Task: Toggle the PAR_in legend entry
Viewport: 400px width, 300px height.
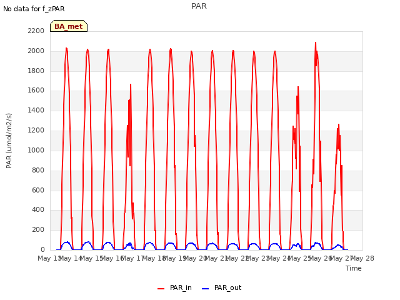Action: pyautogui.click(x=174, y=288)
